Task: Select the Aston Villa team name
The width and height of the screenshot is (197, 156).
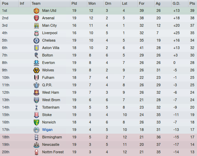Action: [51, 48]
